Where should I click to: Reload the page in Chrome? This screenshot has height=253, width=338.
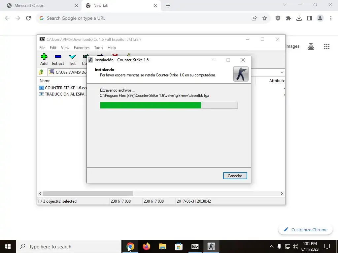pos(28,18)
